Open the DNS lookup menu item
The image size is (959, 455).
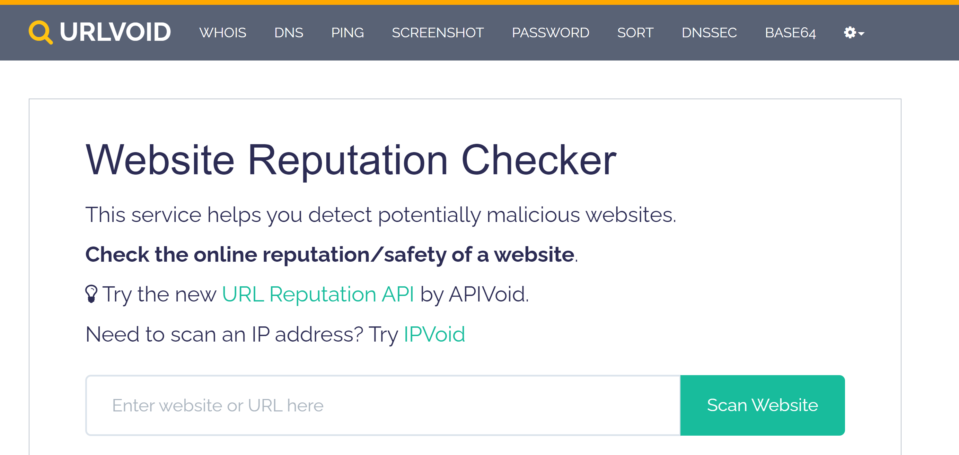coord(289,33)
